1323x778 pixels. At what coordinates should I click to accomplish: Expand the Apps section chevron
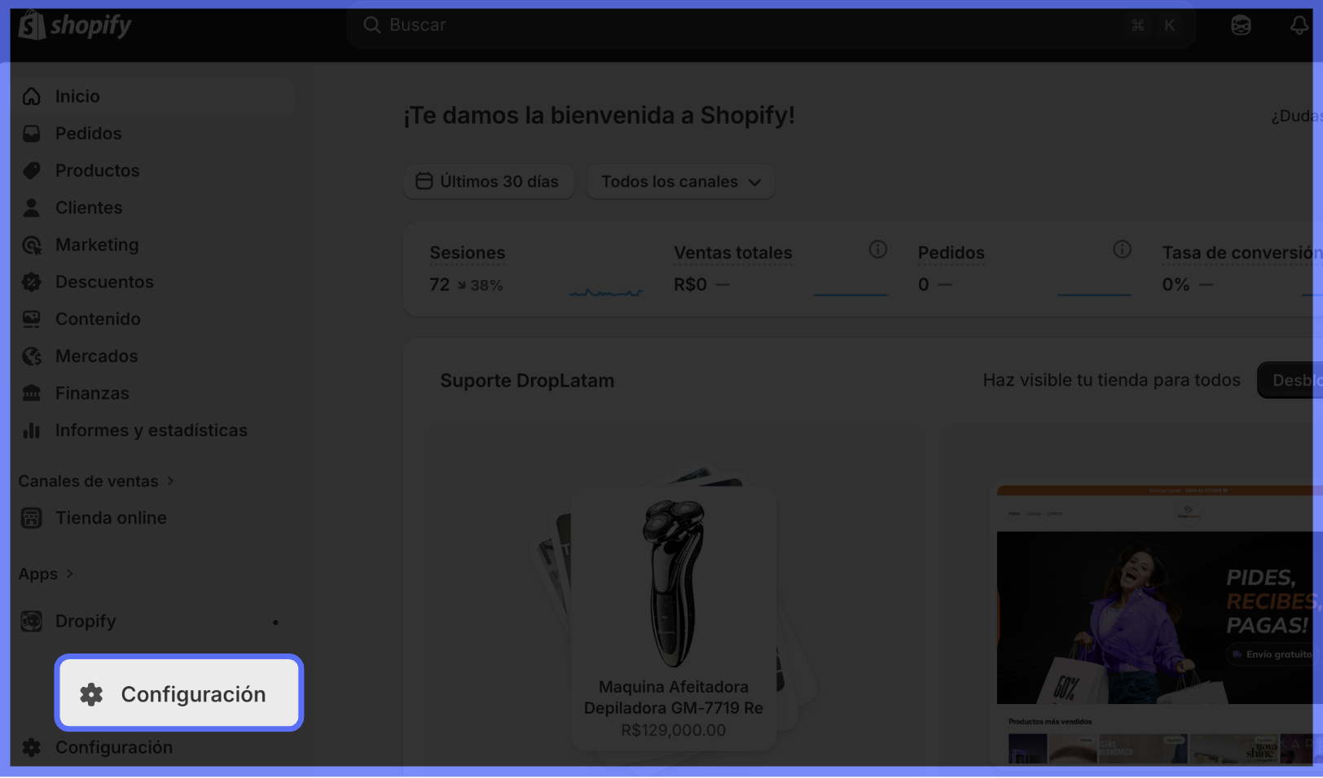pyautogui.click(x=69, y=574)
